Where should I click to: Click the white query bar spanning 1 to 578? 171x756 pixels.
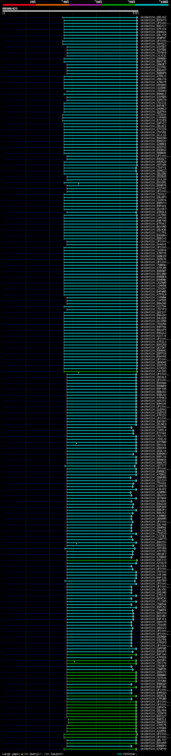point(71,11)
